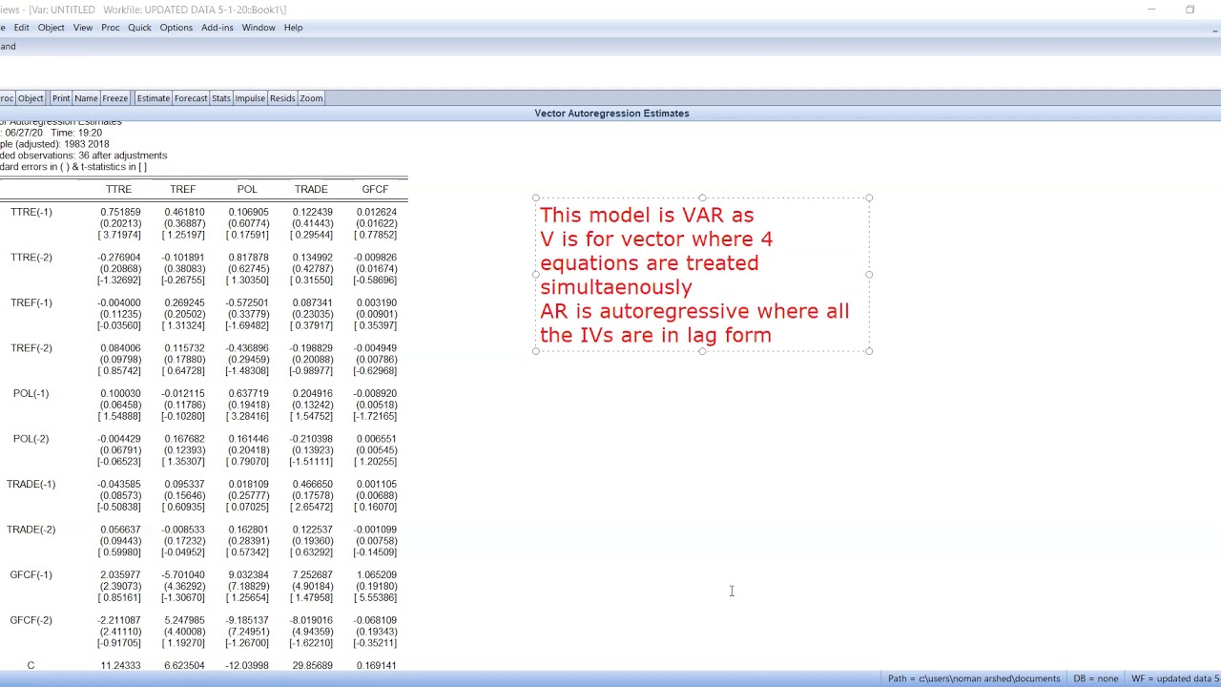The width and height of the screenshot is (1221, 687).
Task: Open the Options menu
Action: pyautogui.click(x=176, y=28)
